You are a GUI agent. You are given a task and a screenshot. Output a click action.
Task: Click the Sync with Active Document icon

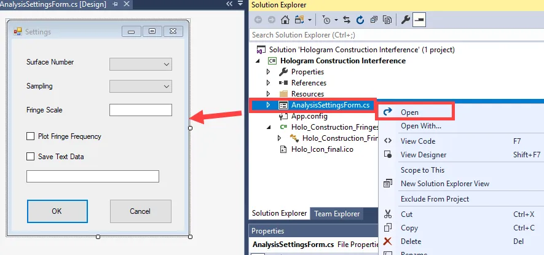[347, 20]
